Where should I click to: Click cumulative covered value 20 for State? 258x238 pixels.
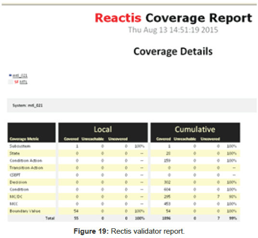pyautogui.click(x=168, y=153)
